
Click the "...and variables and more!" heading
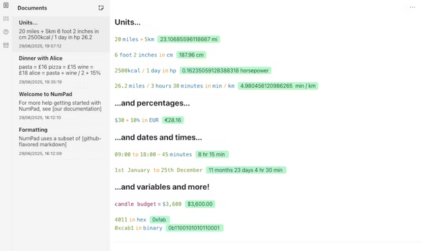(x=162, y=187)
